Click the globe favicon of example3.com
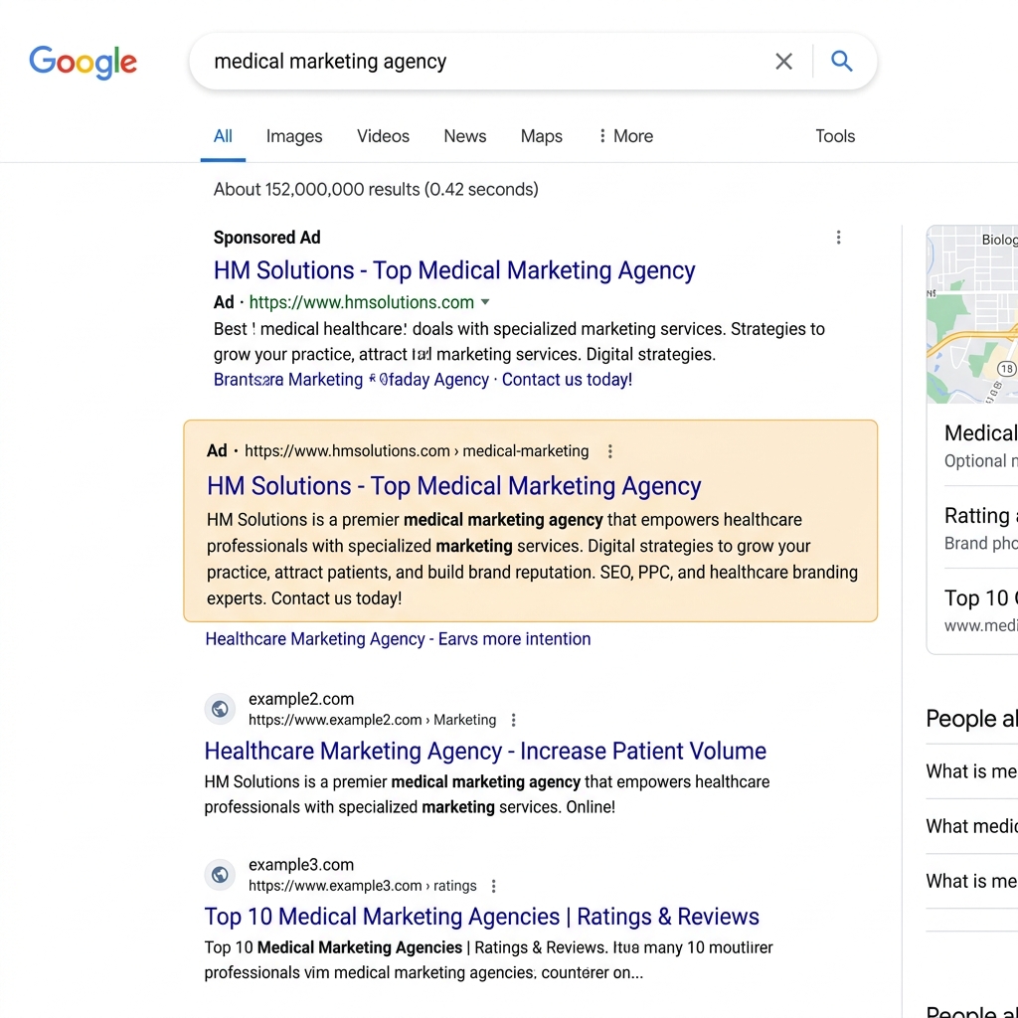Image resolution: width=1018 pixels, height=1018 pixels. (220, 875)
